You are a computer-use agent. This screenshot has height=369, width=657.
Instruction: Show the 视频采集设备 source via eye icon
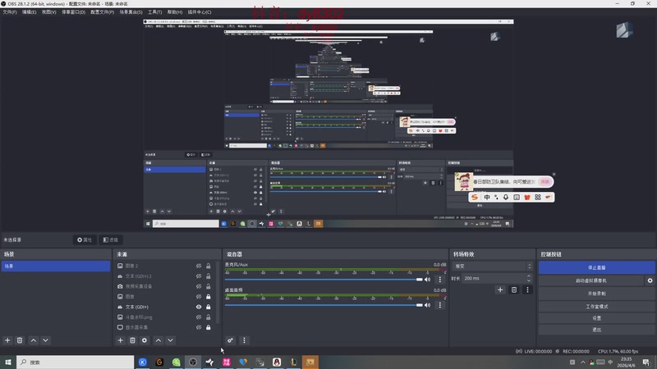[199, 286]
